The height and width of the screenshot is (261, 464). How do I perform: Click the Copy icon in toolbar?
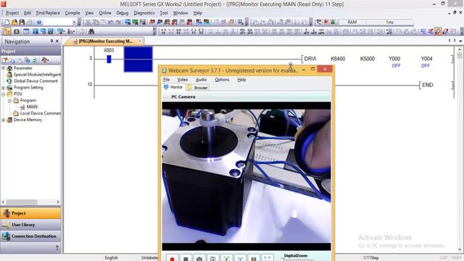(x=96, y=22)
